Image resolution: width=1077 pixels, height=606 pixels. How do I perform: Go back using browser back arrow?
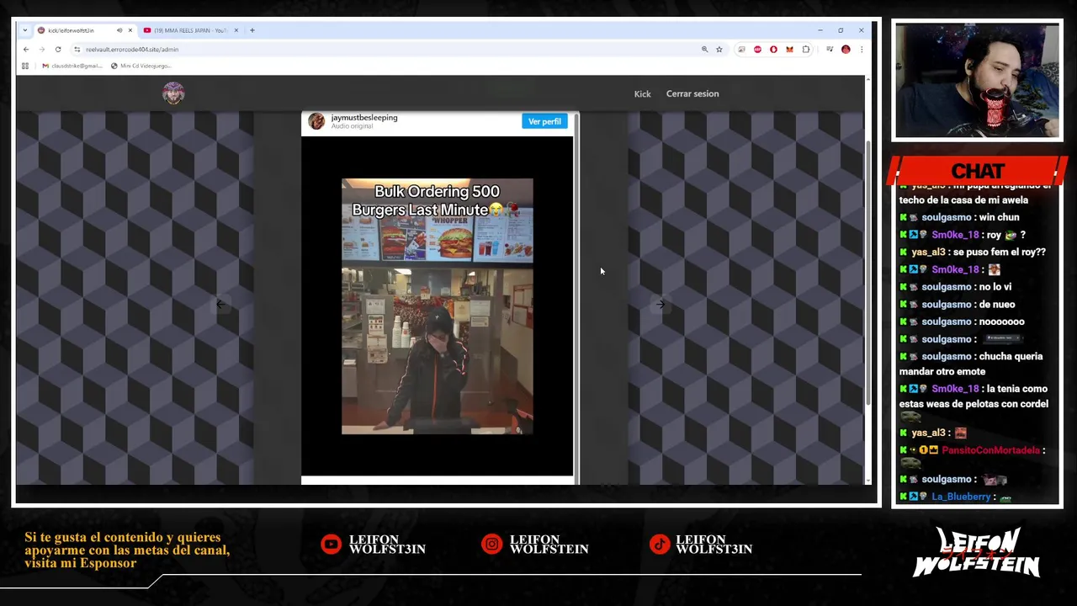pyautogui.click(x=26, y=50)
